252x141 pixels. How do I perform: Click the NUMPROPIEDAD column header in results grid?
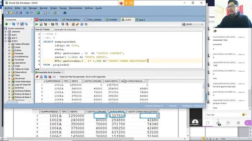coord(53,81)
